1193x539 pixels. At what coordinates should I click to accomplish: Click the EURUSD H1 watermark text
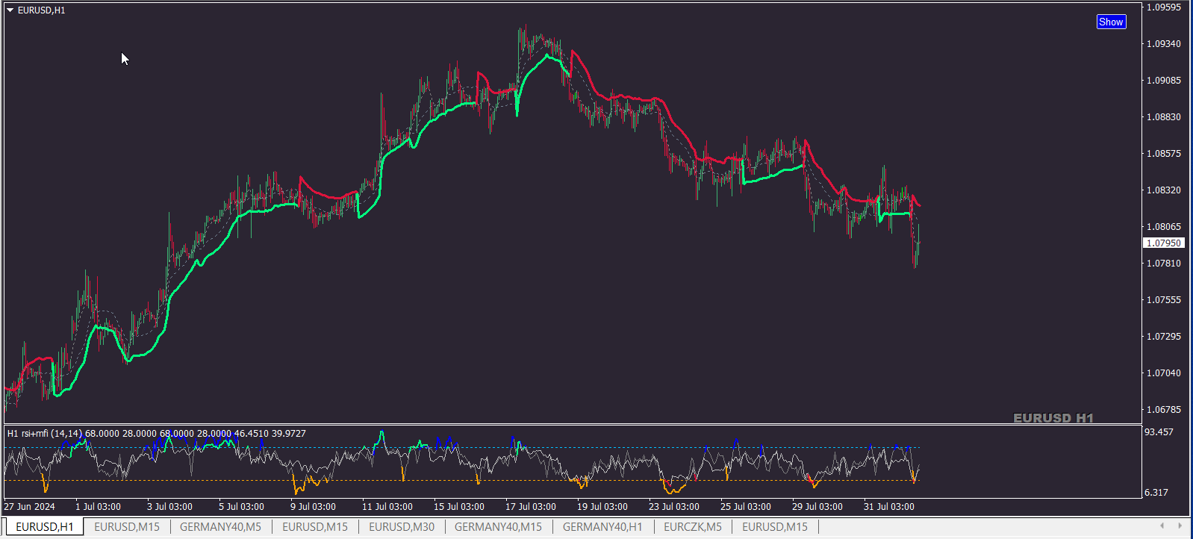(1053, 418)
